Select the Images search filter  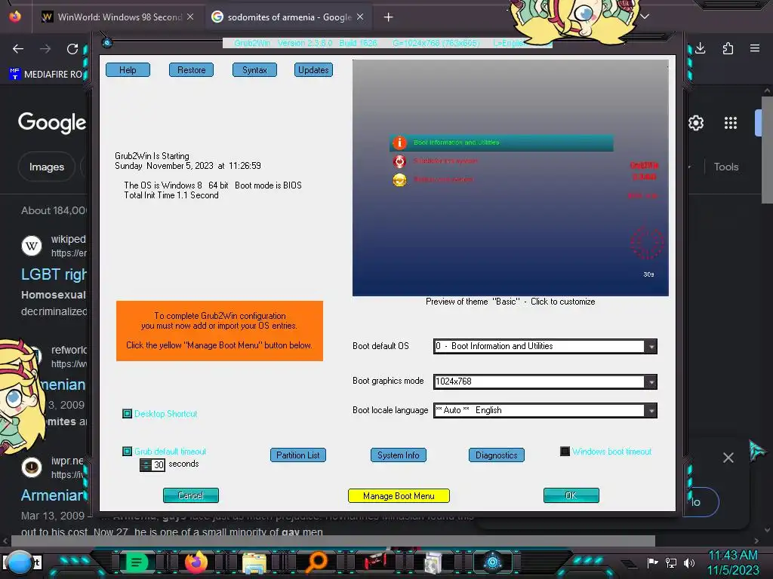click(x=46, y=167)
